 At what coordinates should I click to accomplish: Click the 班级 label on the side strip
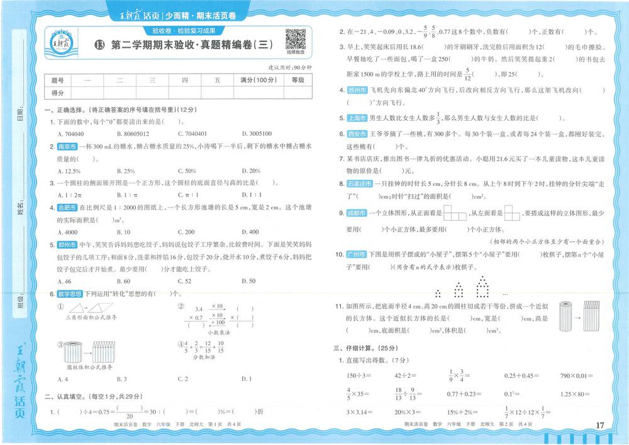coord(21,300)
